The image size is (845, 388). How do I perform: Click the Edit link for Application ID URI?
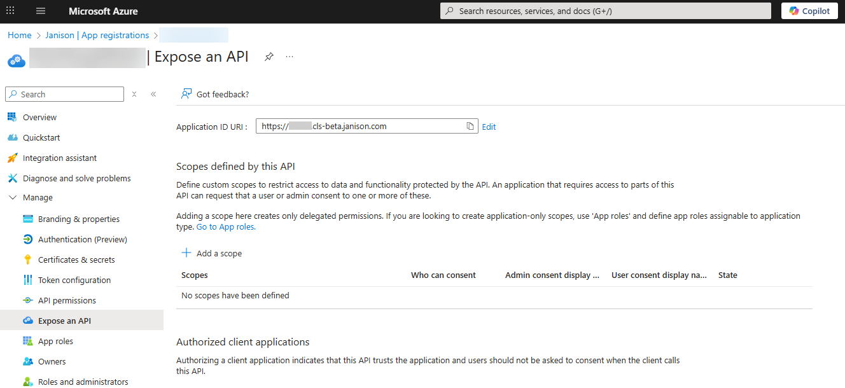tap(489, 127)
